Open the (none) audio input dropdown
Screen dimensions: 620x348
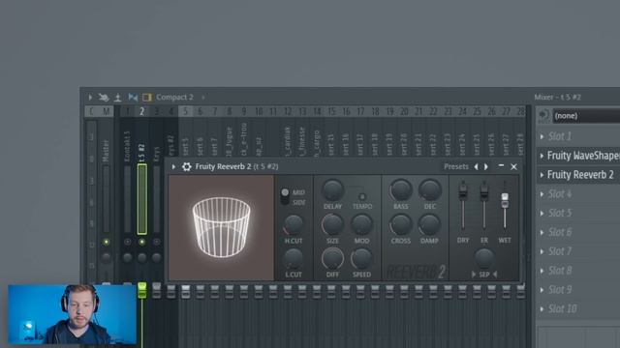(x=586, y=116)
